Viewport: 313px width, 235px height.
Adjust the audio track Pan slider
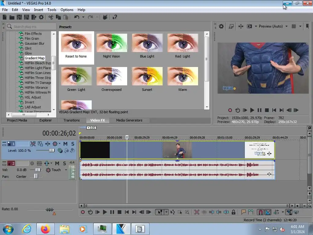pyautogui.click(x=36, y=177)
